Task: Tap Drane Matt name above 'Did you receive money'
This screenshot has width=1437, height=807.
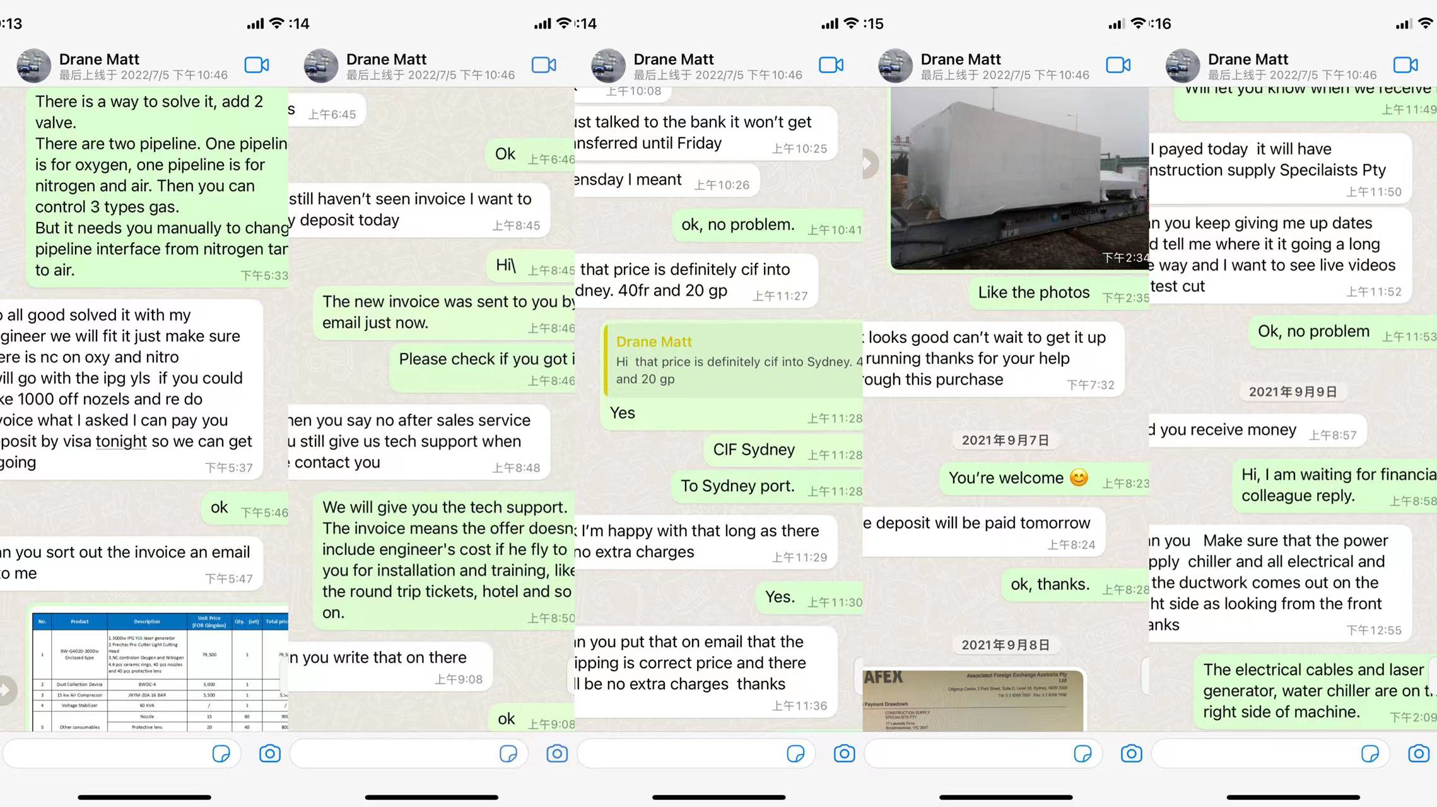Action: (1248, 59)
